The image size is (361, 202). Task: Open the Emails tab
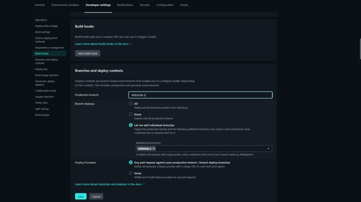(x=184, y=5)
